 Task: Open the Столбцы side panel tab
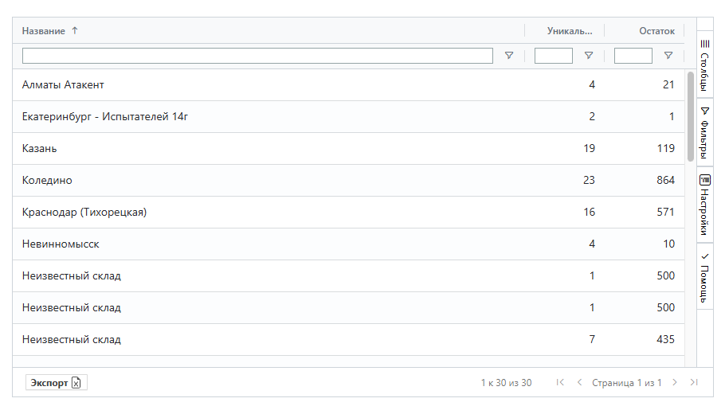click(704, 65)
